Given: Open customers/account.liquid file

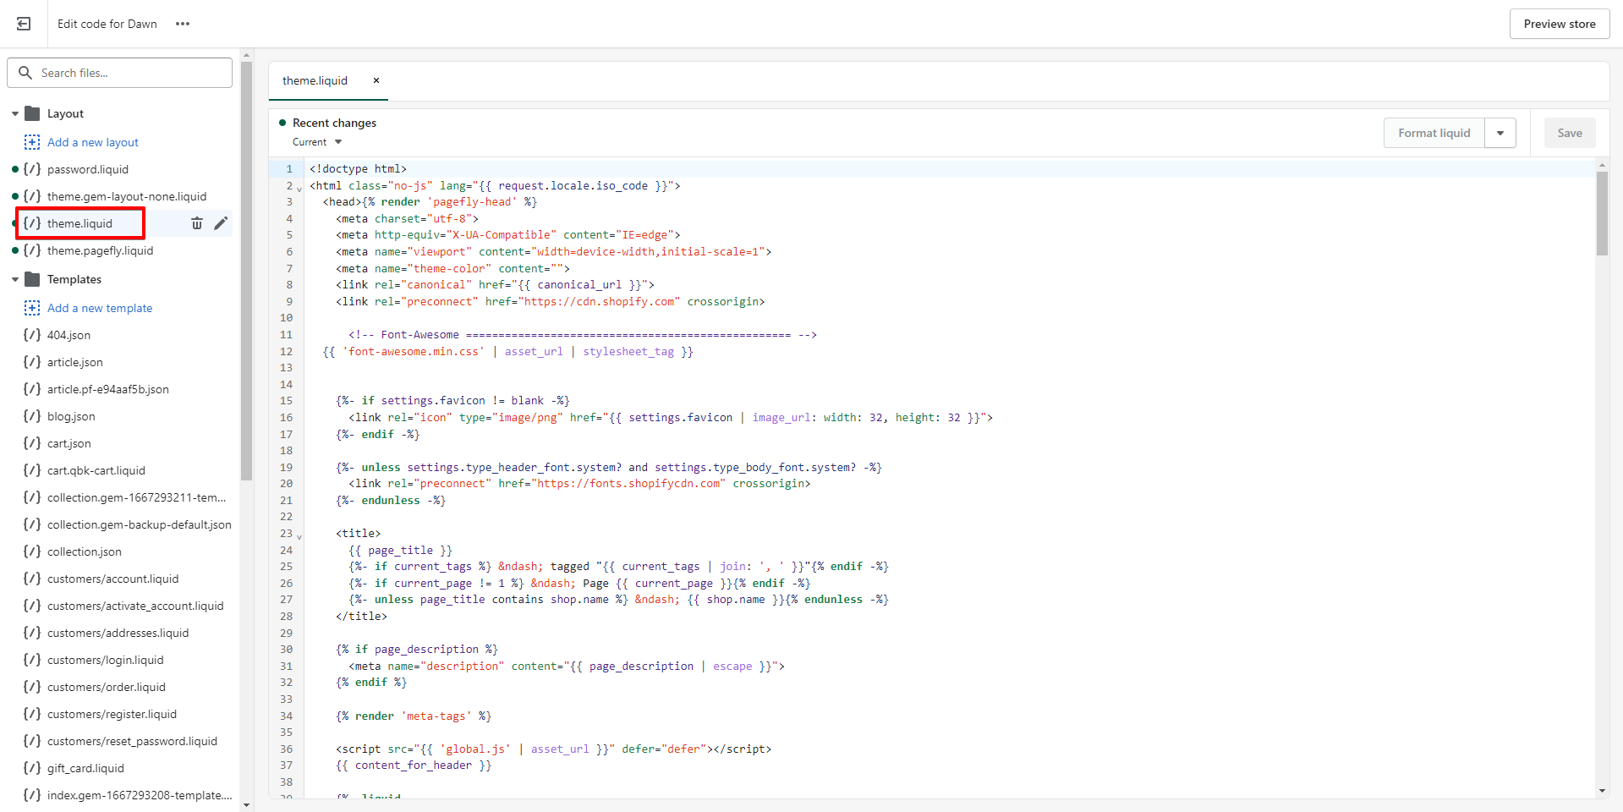Looking at the screenshot, I should [112, 579].
